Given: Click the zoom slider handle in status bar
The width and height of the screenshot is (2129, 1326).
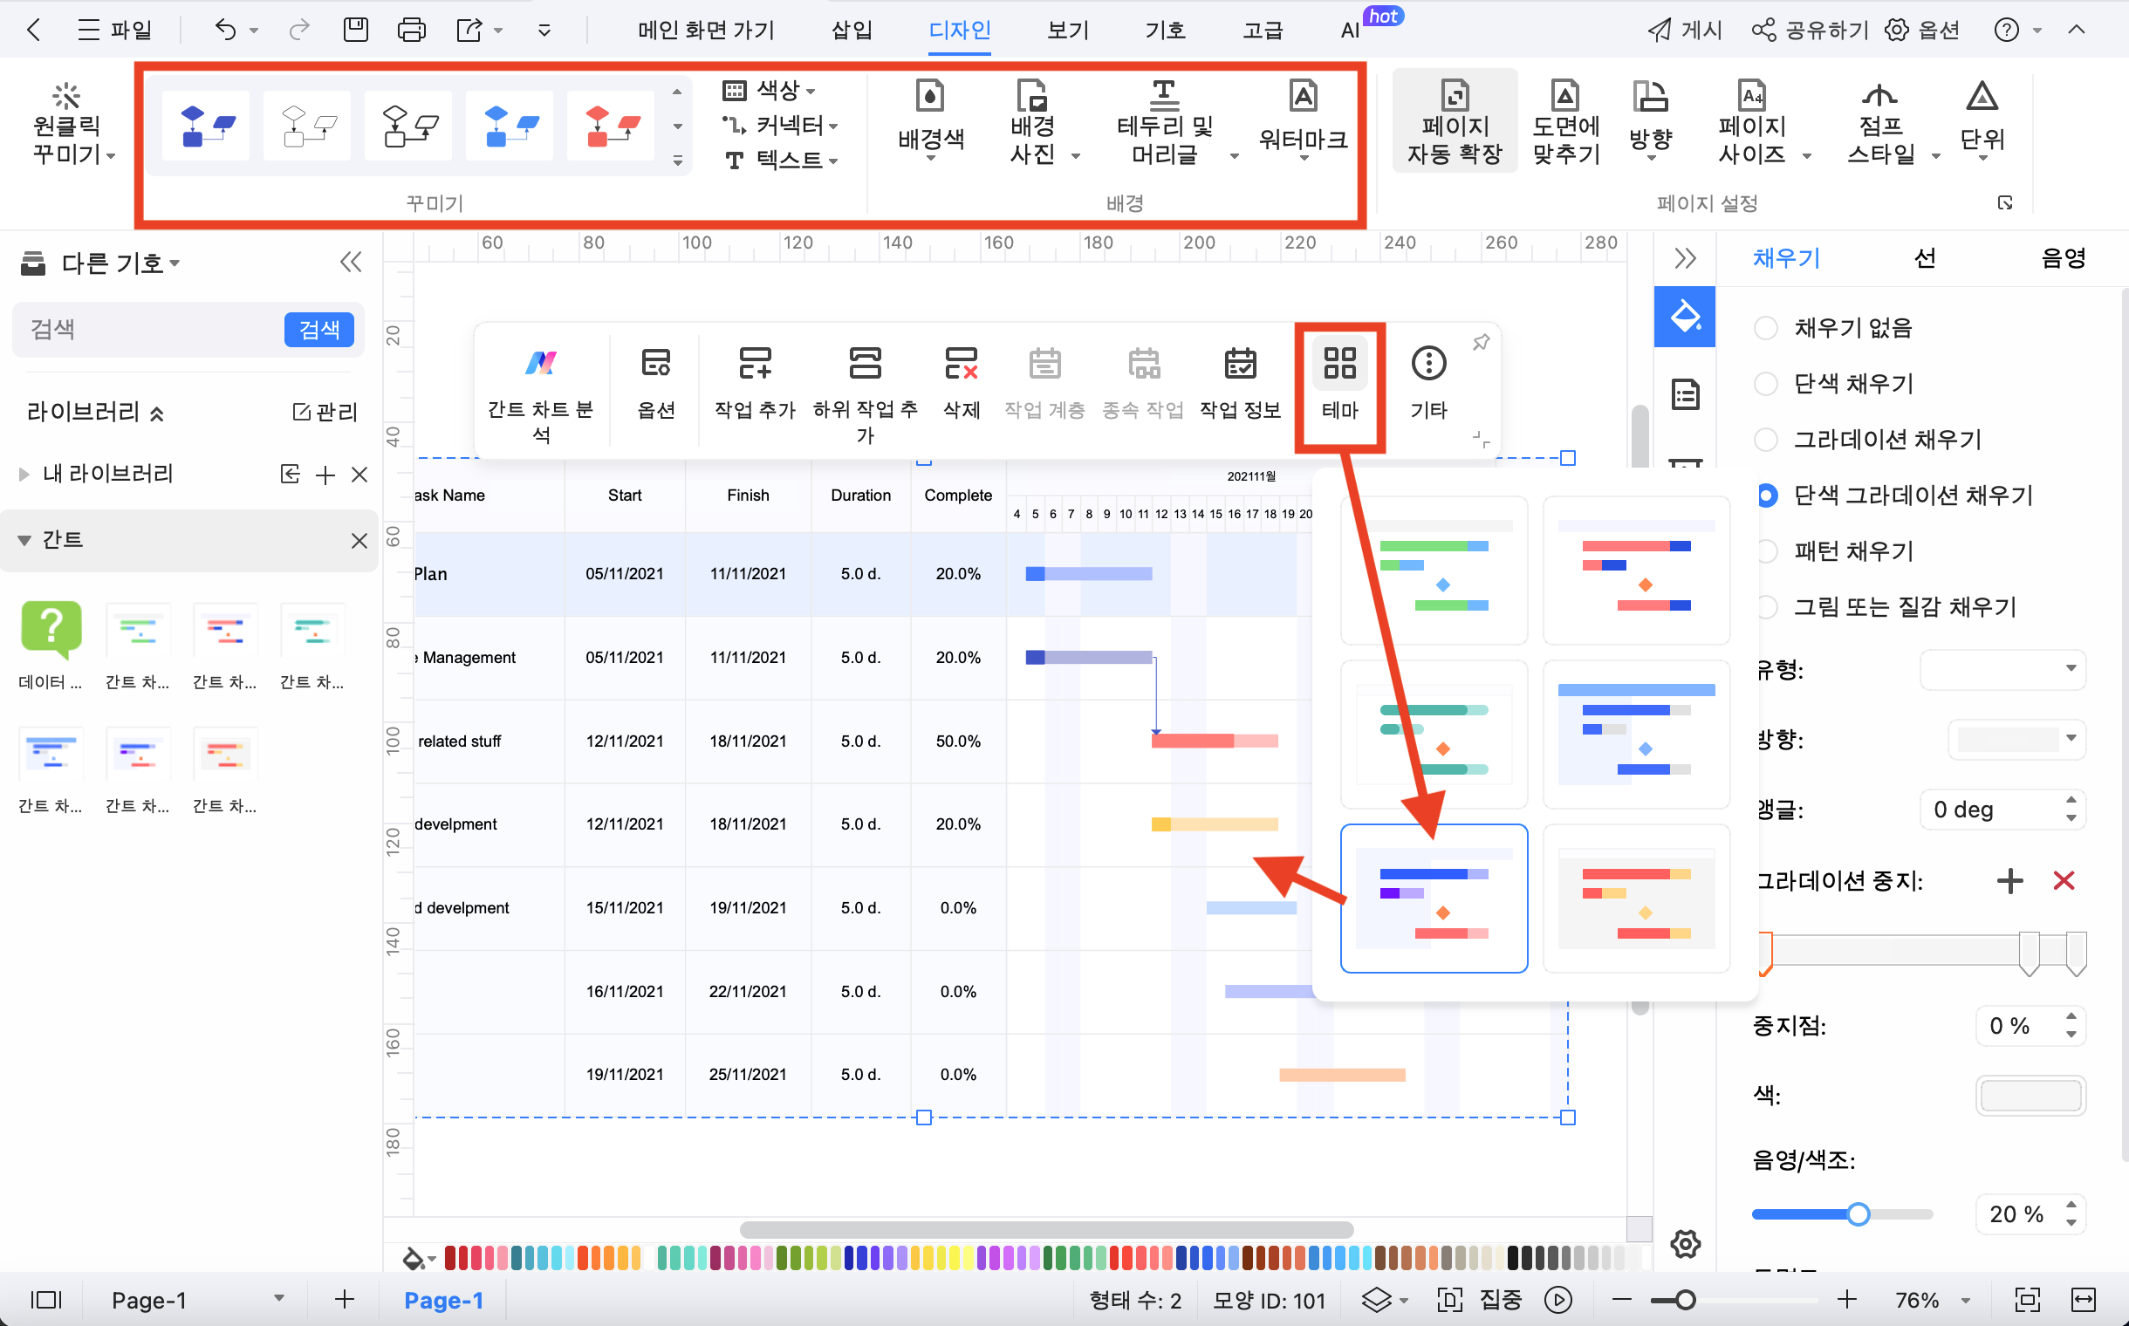Looking at the screenshot, I should point(1684,1299).
